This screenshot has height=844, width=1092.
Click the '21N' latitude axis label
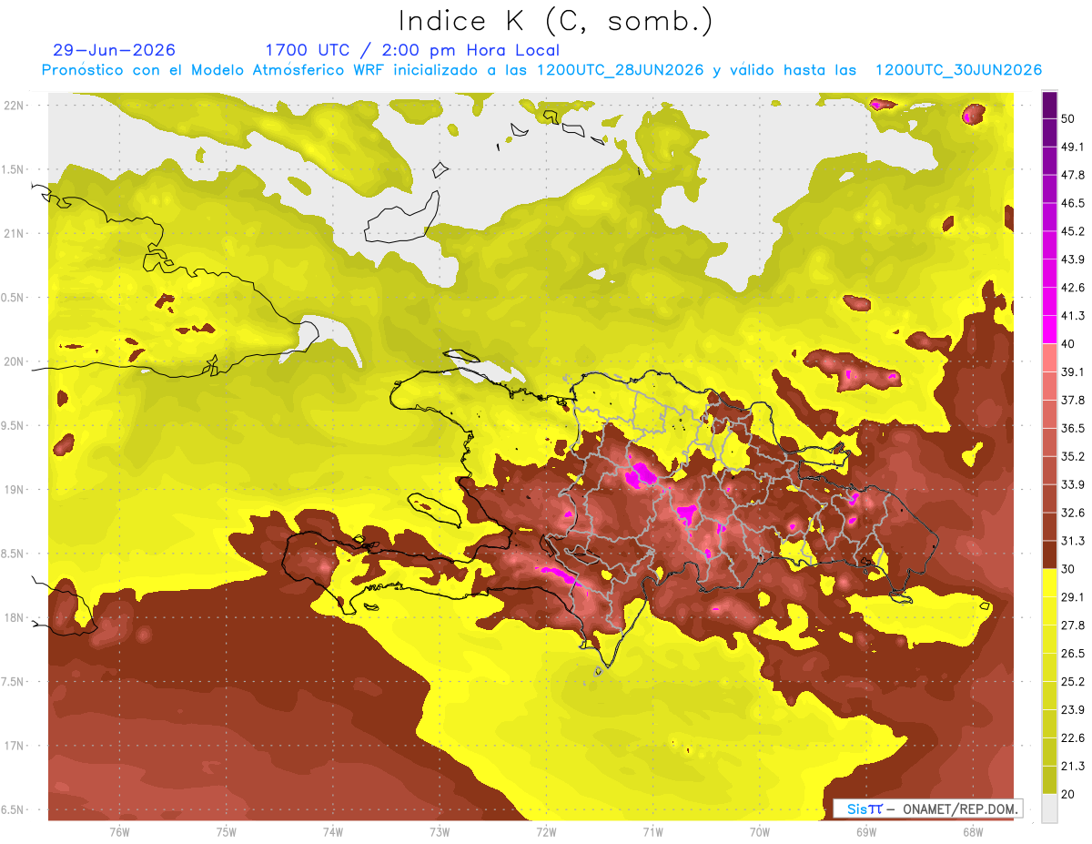15,233
